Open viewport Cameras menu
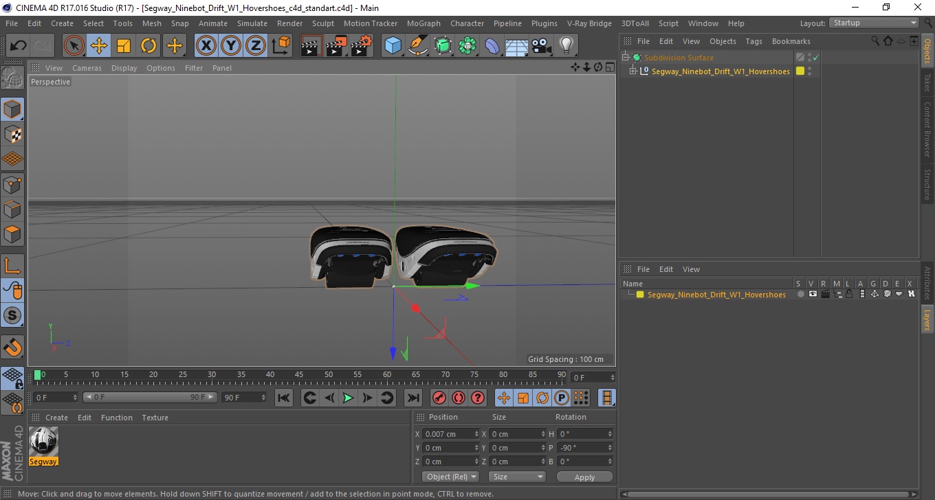The height and width of the screenshot is (500, 935). tap(87, 68)
